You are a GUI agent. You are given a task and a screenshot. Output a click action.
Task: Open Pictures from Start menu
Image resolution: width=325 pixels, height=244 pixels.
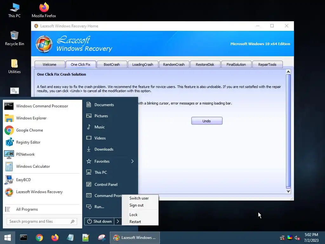[110, 116]
